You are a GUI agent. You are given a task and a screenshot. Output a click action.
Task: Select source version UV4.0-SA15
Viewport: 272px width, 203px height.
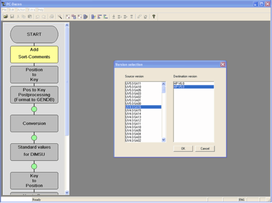[143, 111]
